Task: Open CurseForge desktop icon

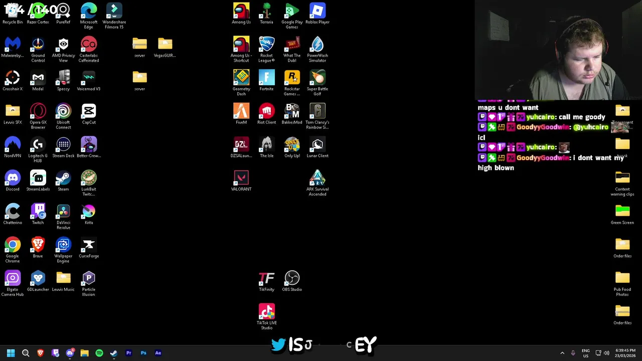Action: click(x=89, y=248)
